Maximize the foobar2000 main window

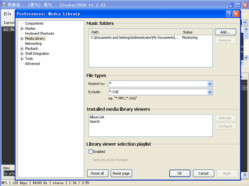point(238,5)
